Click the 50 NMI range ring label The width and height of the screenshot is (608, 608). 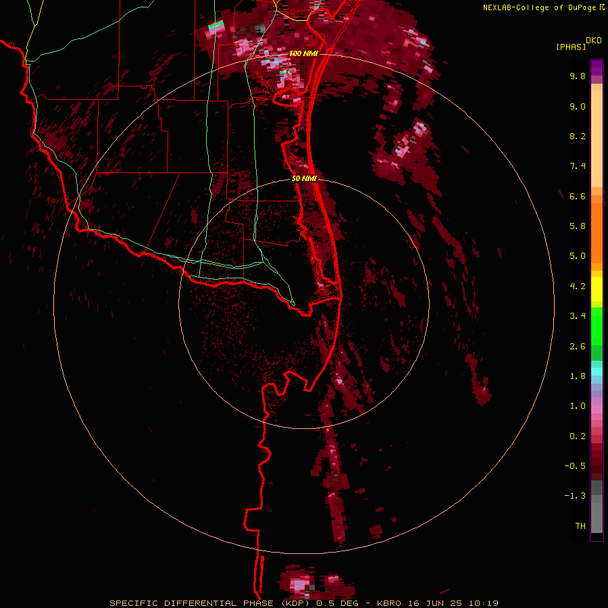[x=304, y=178]
